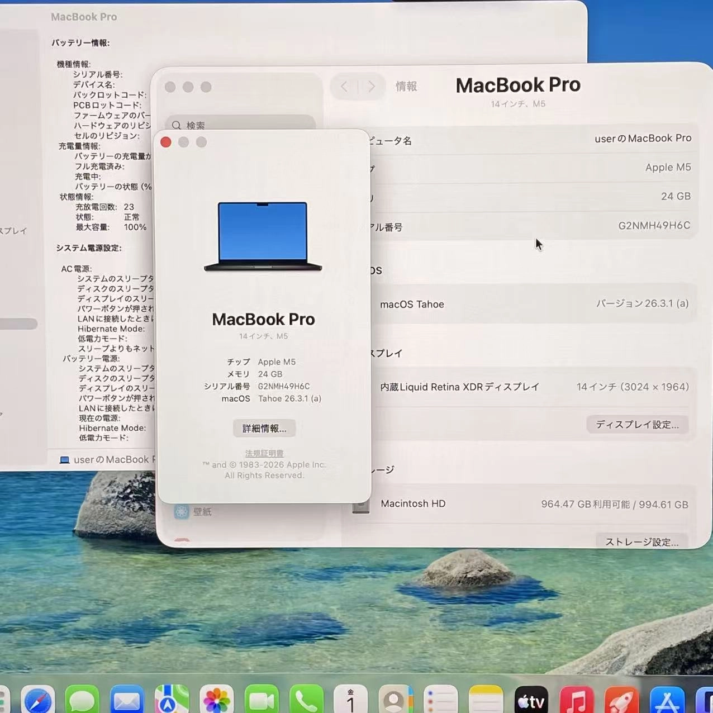Click the laptop icon beside user の MacBook
713x713 pixels.
coord(65,460)
